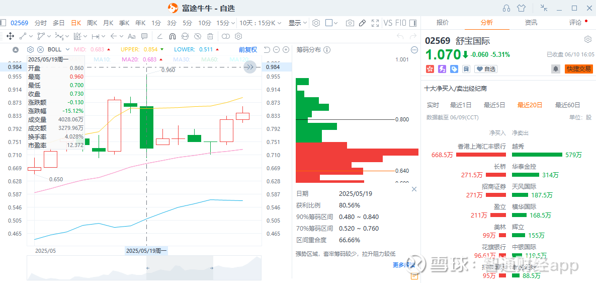Remove the BOLL indicator
Screen dimensions: 596x283
pyautogui.click(x=40, y=49)
